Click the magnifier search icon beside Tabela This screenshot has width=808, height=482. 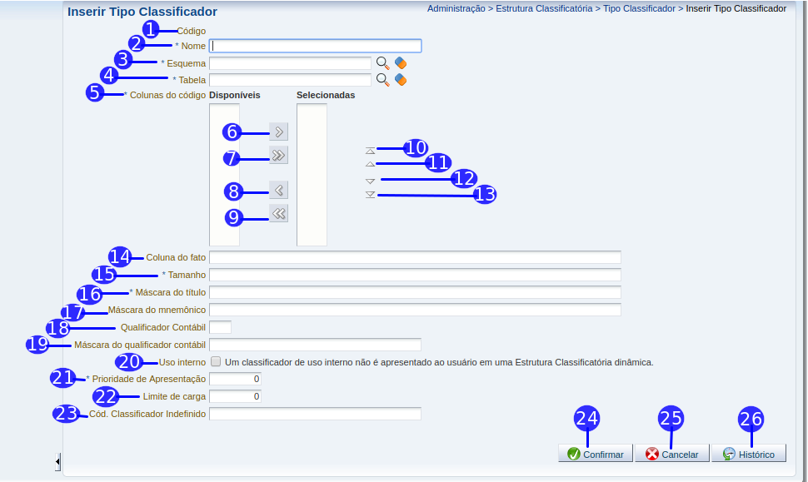click(x=382, y=80)
